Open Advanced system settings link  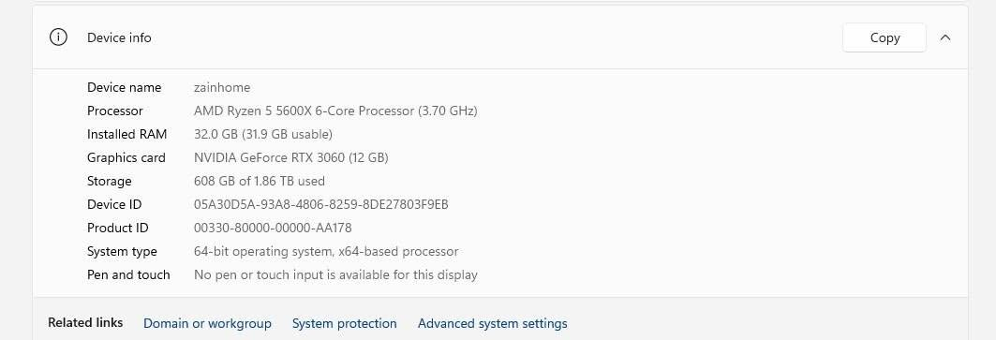[492, 323]
